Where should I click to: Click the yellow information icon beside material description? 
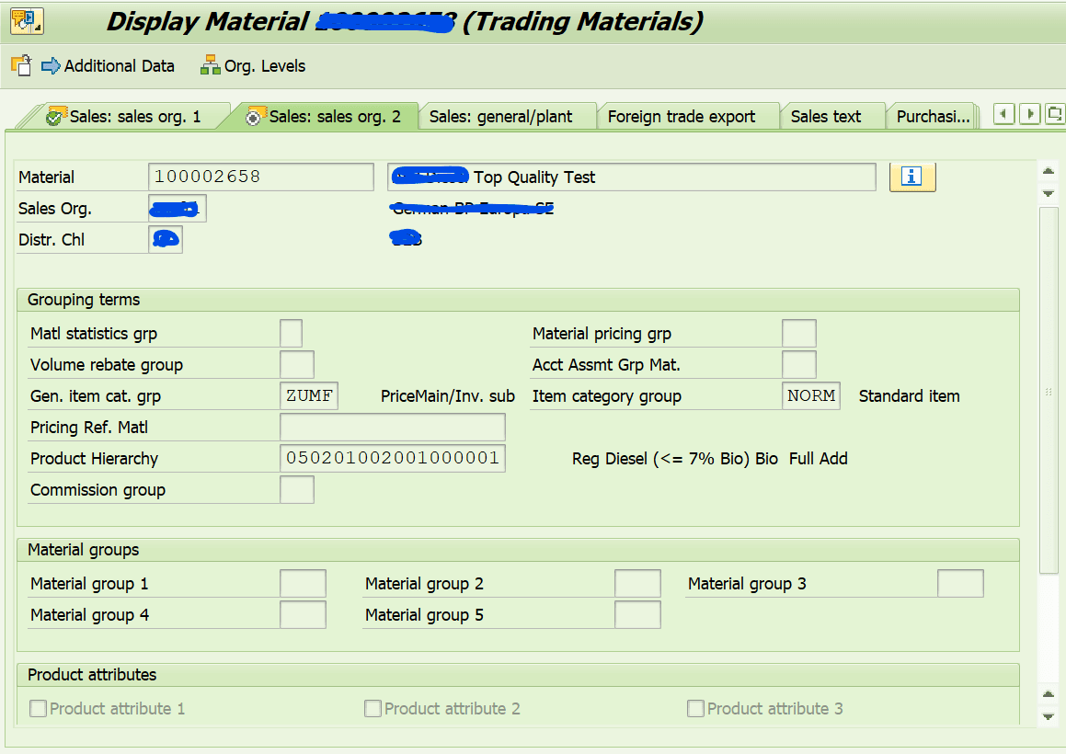coord(911,177)
